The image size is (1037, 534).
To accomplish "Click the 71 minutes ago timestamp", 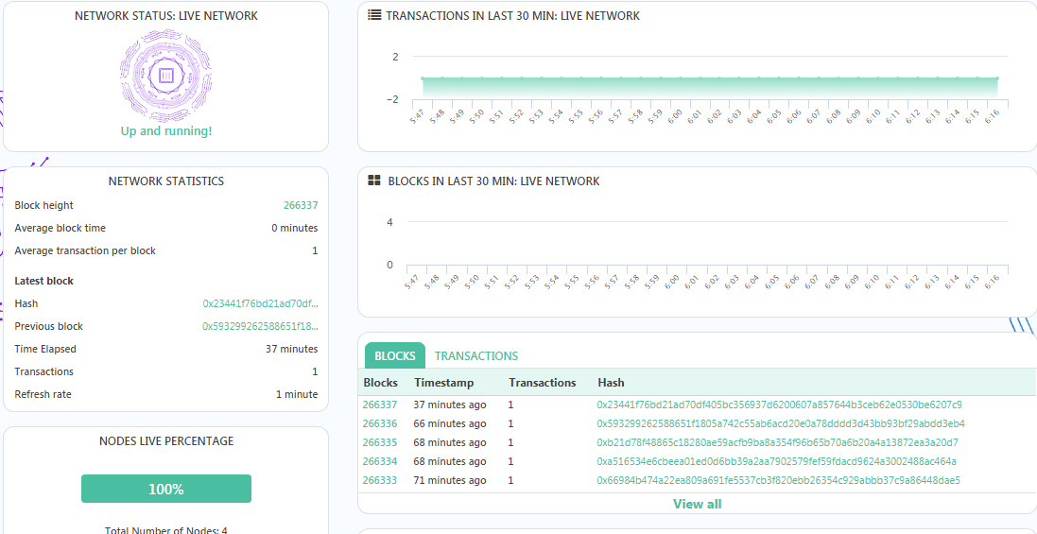I will [x=450, y=480].
